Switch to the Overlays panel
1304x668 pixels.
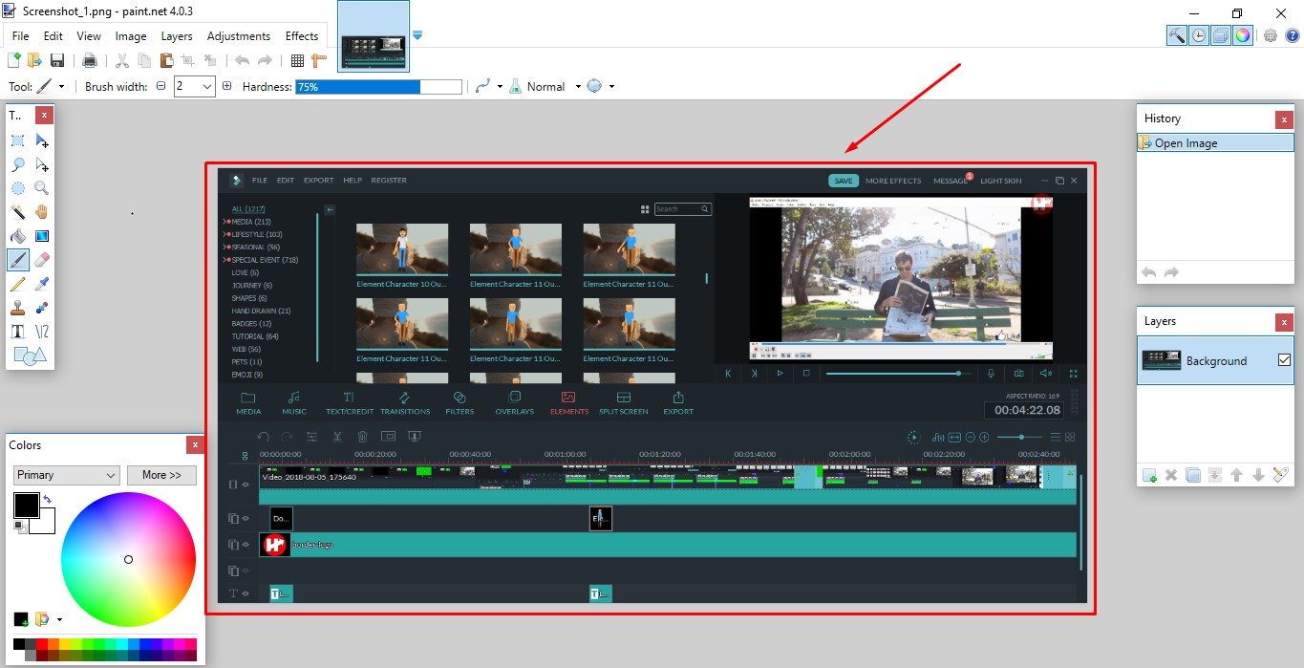[x=514, y=400]
